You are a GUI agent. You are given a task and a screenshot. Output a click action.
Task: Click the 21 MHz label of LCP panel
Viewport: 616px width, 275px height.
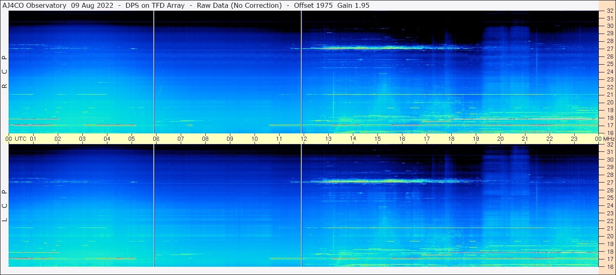tap(609, 228)
